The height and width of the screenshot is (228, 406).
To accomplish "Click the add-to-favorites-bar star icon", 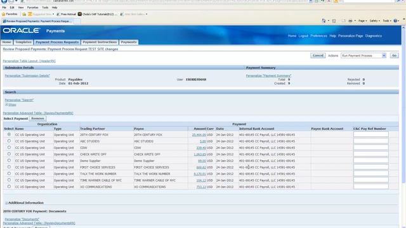I will click(24, 14).
